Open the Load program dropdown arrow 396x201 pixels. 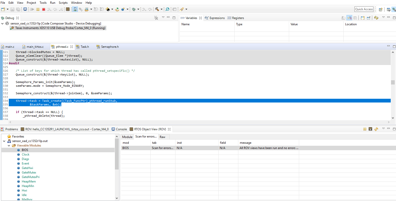(91, 9)
